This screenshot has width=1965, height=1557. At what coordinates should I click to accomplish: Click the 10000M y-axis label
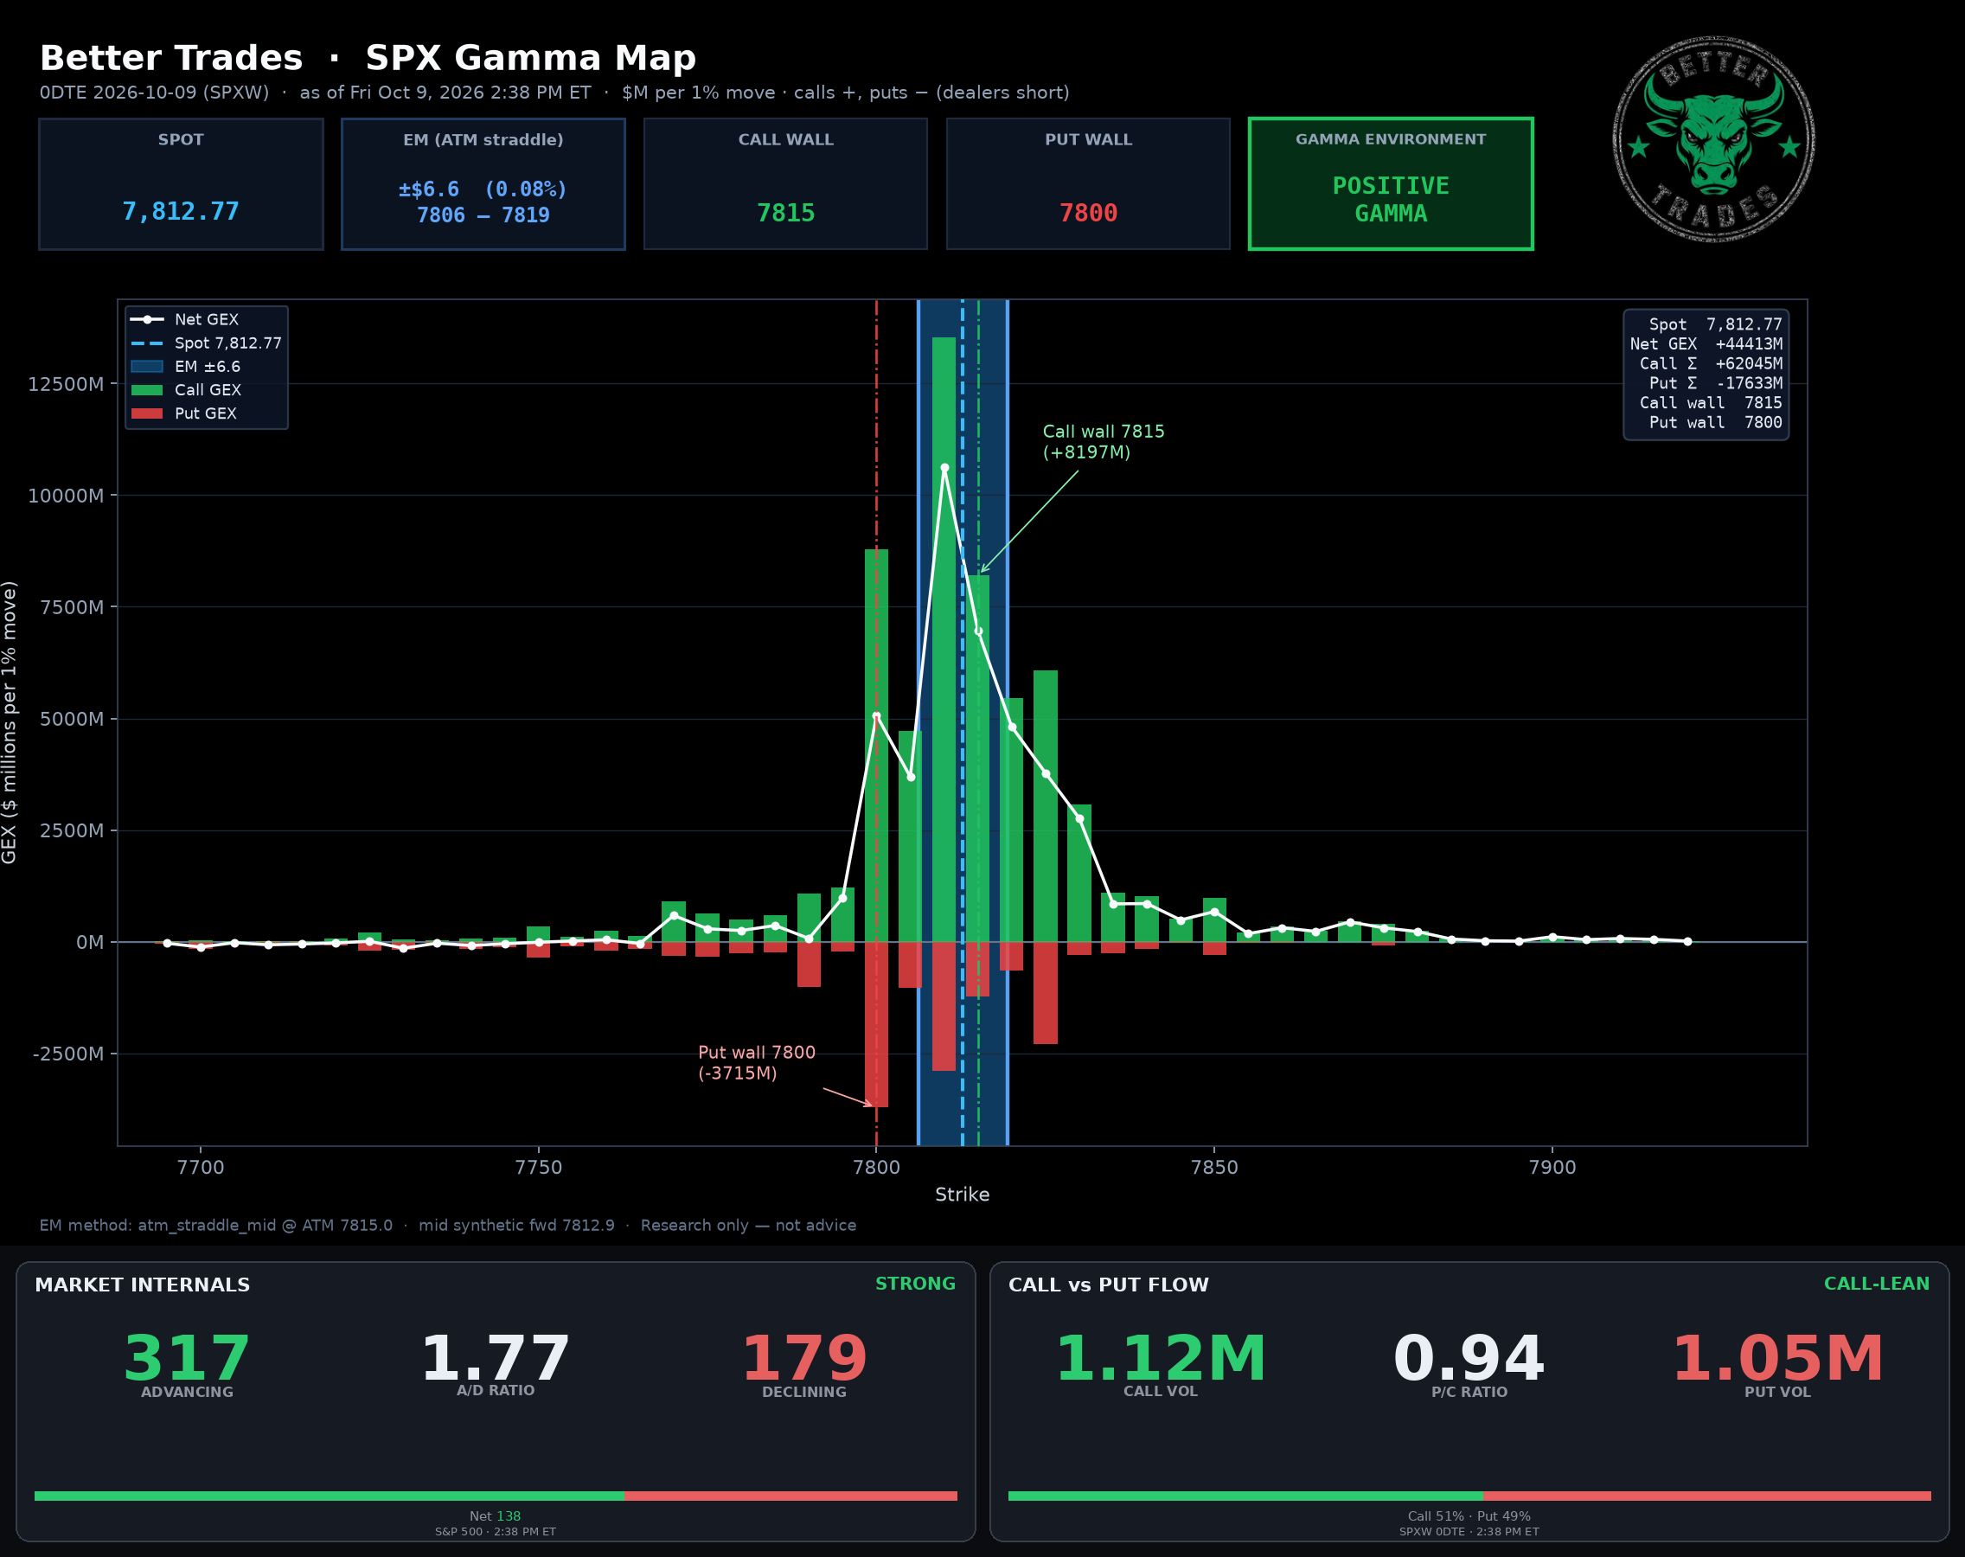click(x=66, y=496)
